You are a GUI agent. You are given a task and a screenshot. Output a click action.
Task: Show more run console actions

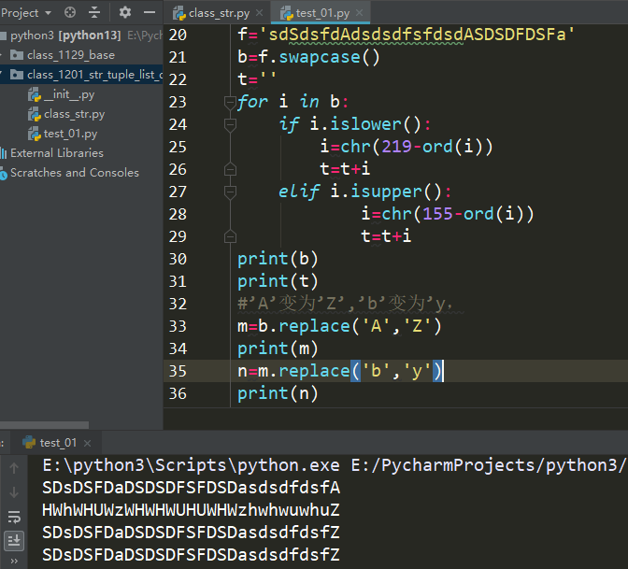[x=14, y=562]
